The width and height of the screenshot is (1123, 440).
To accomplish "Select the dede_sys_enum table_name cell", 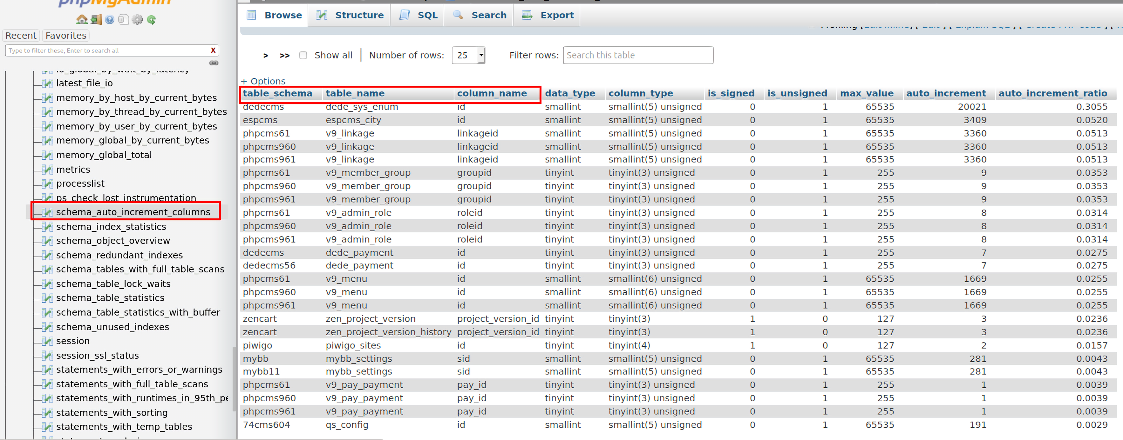I will pos(361,107).
